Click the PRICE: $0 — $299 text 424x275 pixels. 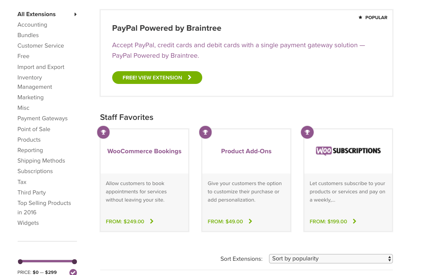[x=37, y=272]
